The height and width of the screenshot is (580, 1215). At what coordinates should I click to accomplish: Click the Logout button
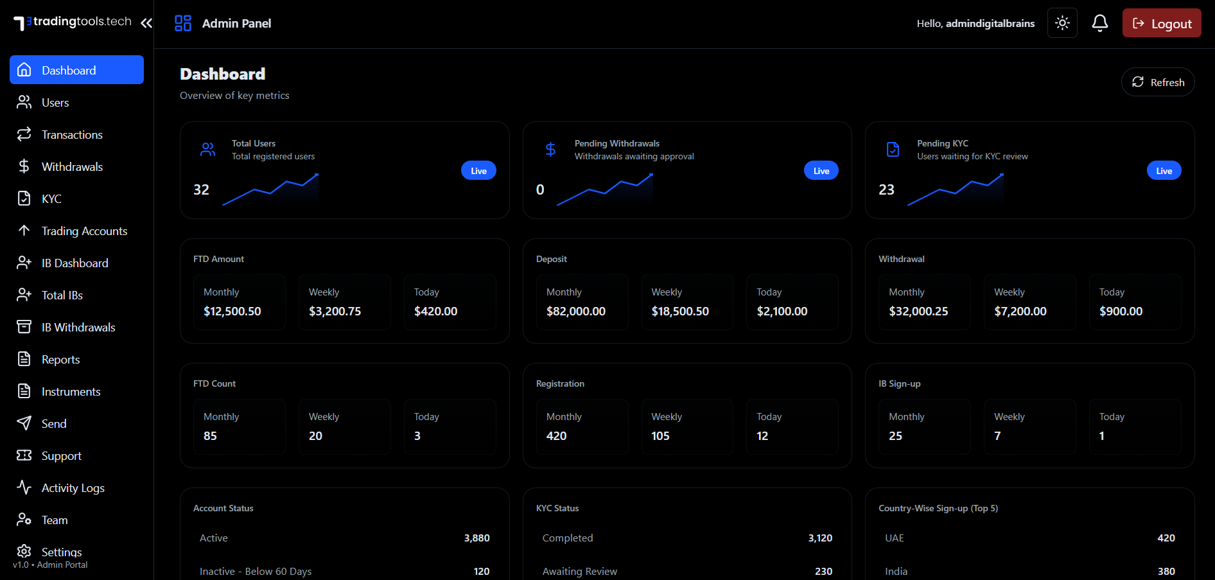click(x=1161, y=23)
